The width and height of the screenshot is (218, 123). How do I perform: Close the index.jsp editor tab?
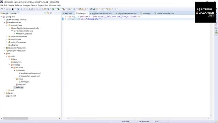[87, 13]
